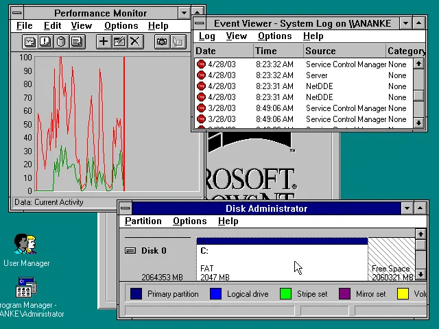Click the green Stripe set color swatch
This screenshot has width=439, height=329.
click(286, 294)
